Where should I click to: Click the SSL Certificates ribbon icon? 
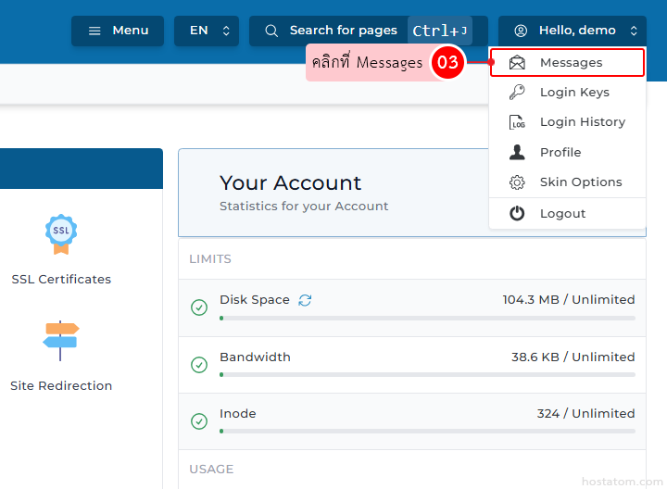pos(61,233)
